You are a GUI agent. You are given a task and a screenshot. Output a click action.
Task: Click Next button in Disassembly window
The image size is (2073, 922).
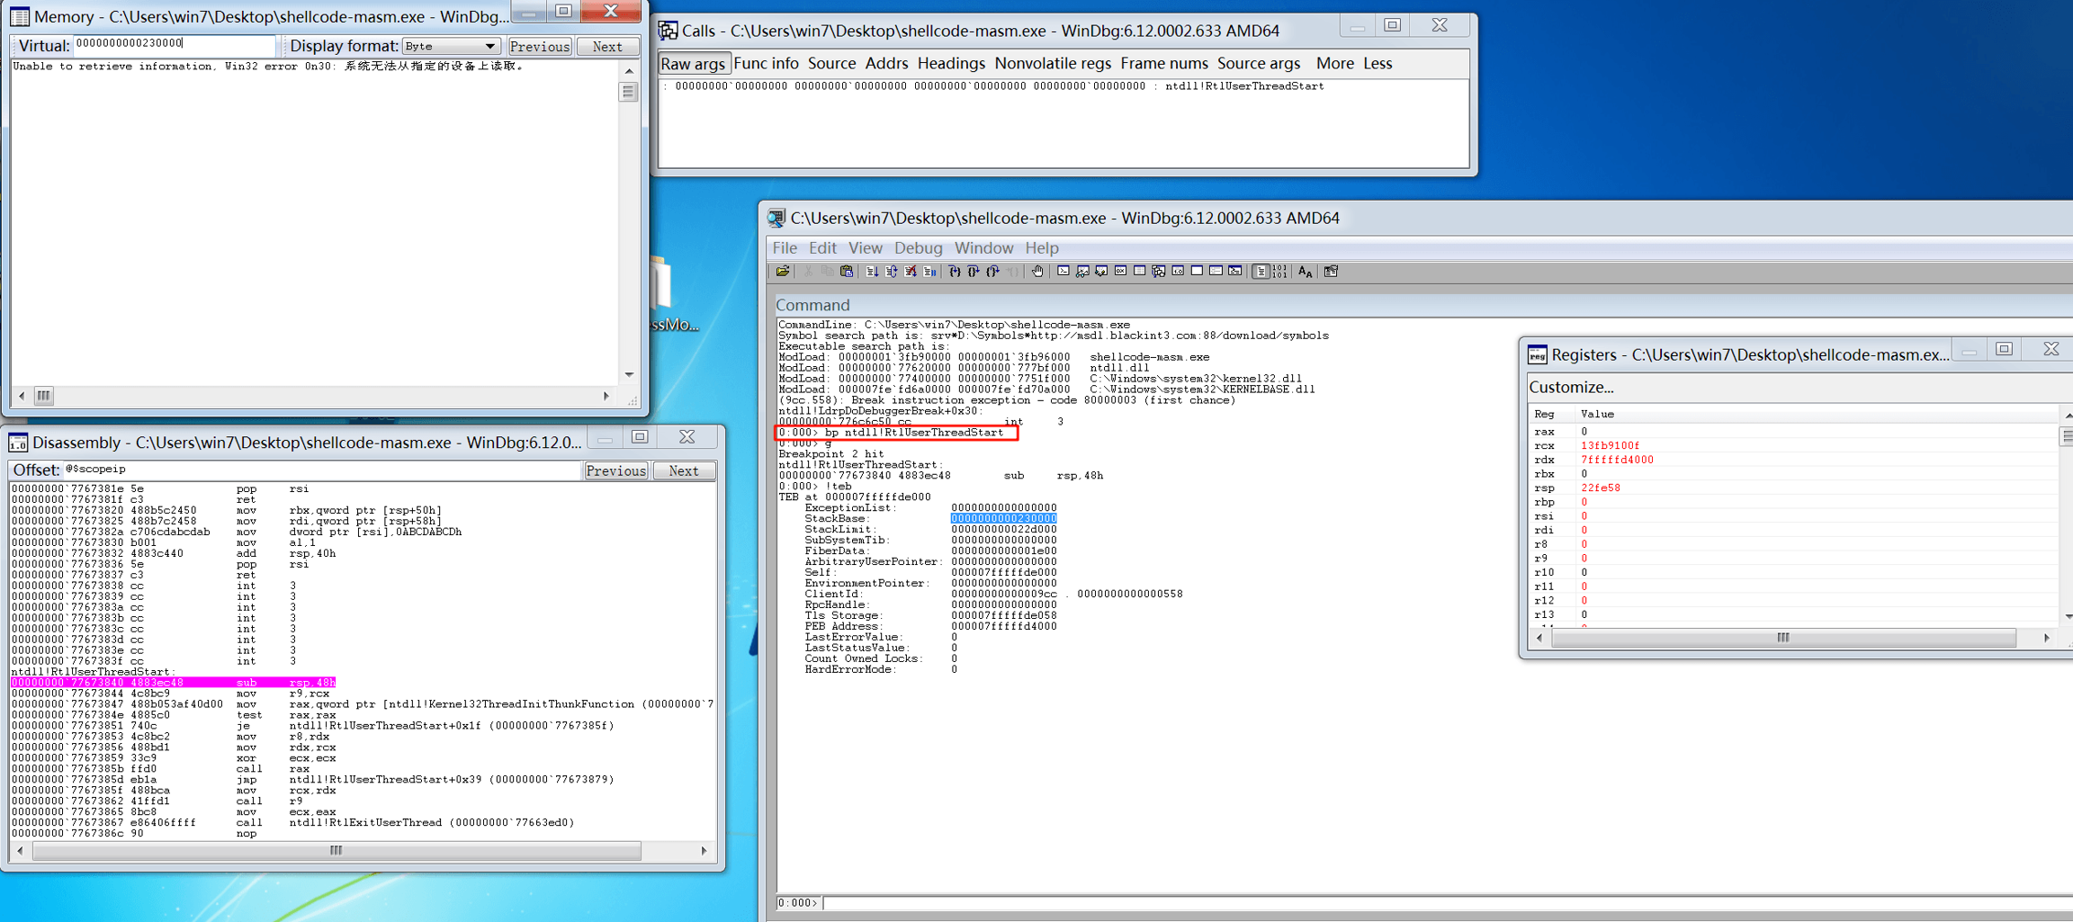pyautogui.click(x=683, y=470)
